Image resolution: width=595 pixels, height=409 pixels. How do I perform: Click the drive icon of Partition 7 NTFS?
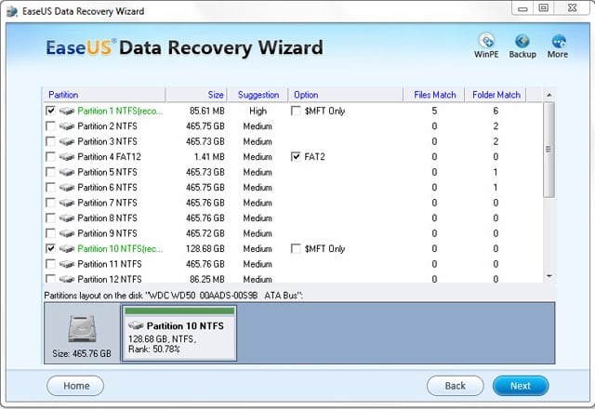click(x=67, y=203)
